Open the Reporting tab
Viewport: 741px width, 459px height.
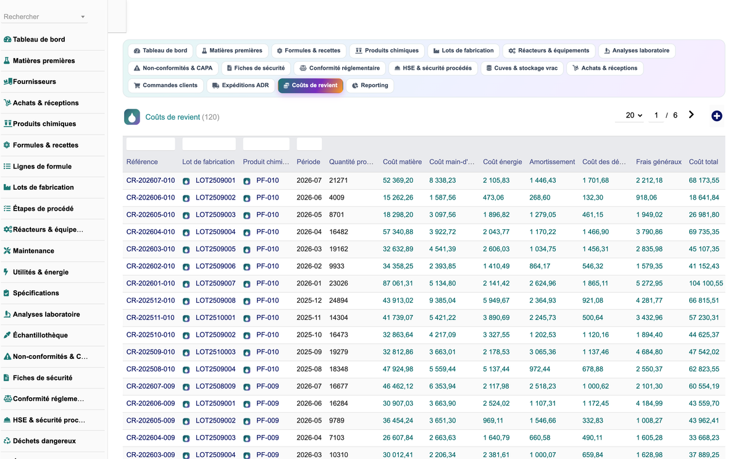coord(370,85)
